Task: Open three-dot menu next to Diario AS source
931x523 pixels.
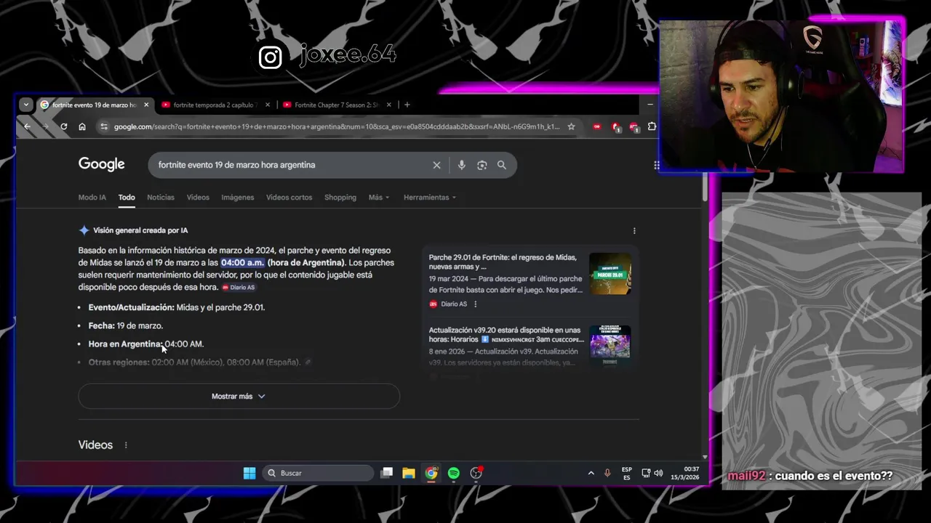Action: (x=475, y=304)
